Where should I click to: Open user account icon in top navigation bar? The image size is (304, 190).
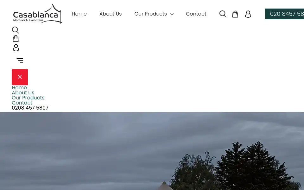click(248, 14)
